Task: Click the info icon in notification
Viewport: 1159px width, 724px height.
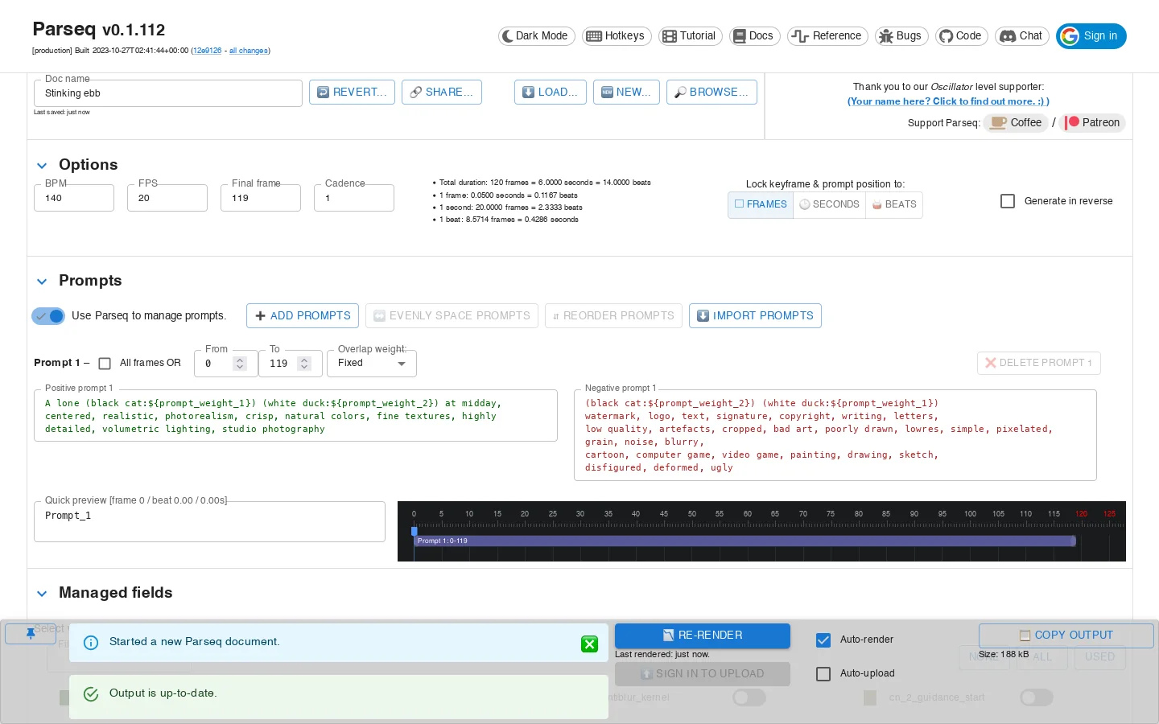Action: (91, 642)
